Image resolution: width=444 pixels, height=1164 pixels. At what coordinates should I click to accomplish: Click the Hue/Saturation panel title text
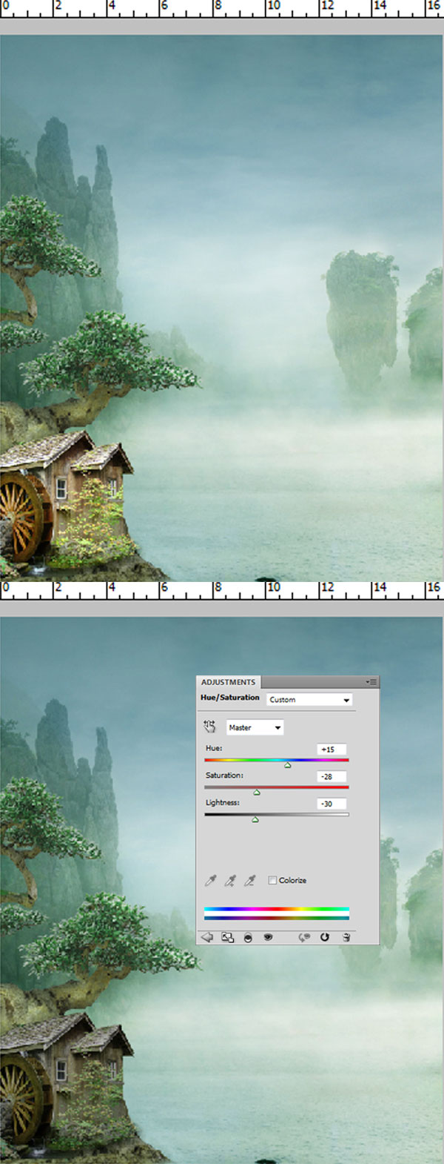coord(230,698)
